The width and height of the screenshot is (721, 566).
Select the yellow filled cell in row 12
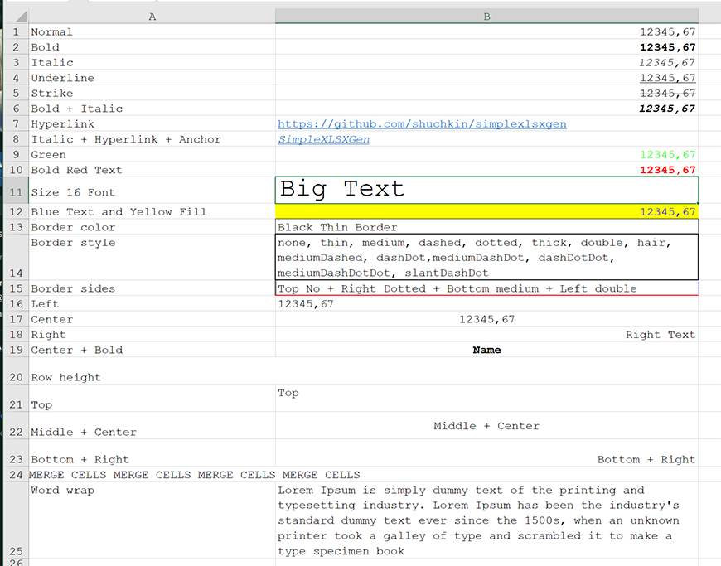pyautogui.click(x=486, y=212)
